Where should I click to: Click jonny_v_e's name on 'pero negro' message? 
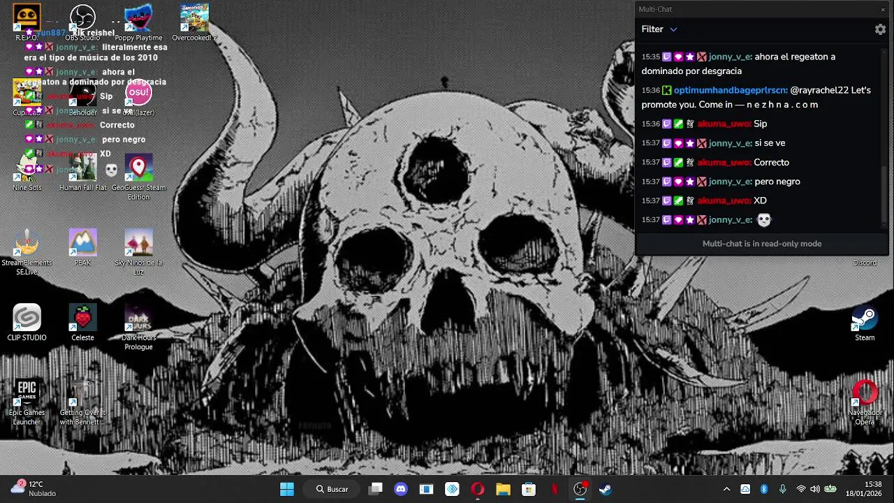[x=730, y=182]
